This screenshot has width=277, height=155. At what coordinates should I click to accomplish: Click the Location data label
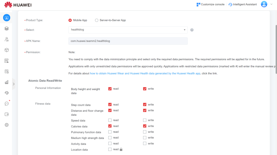pos(79,150)
